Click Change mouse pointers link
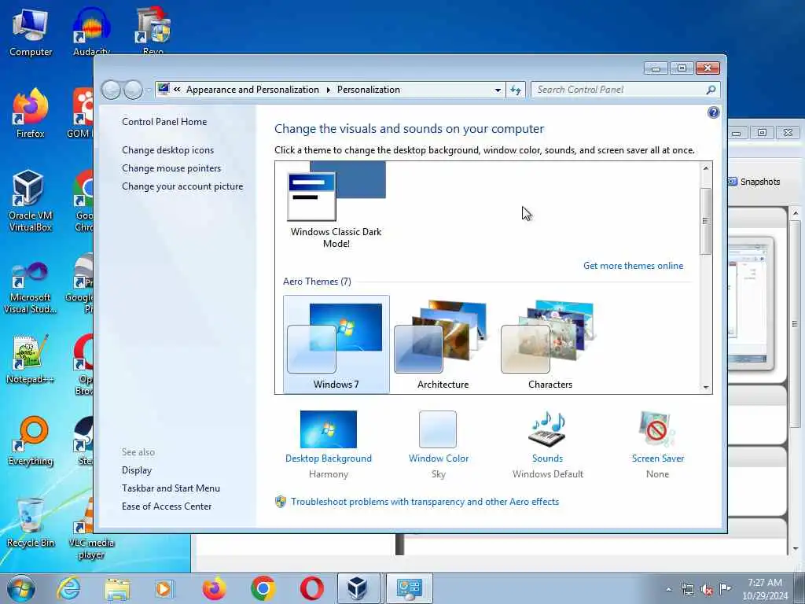Viewport: 805px width, 604px height. (x=171, y=168)
